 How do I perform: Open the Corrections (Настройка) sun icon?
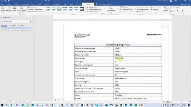coord(9,9)
